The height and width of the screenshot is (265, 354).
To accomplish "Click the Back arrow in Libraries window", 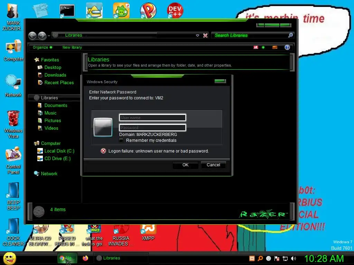I will (32, 36).
